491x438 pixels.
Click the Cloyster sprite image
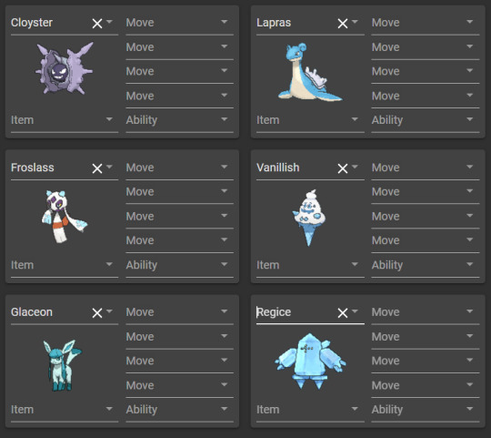click(x=65, y=68)
